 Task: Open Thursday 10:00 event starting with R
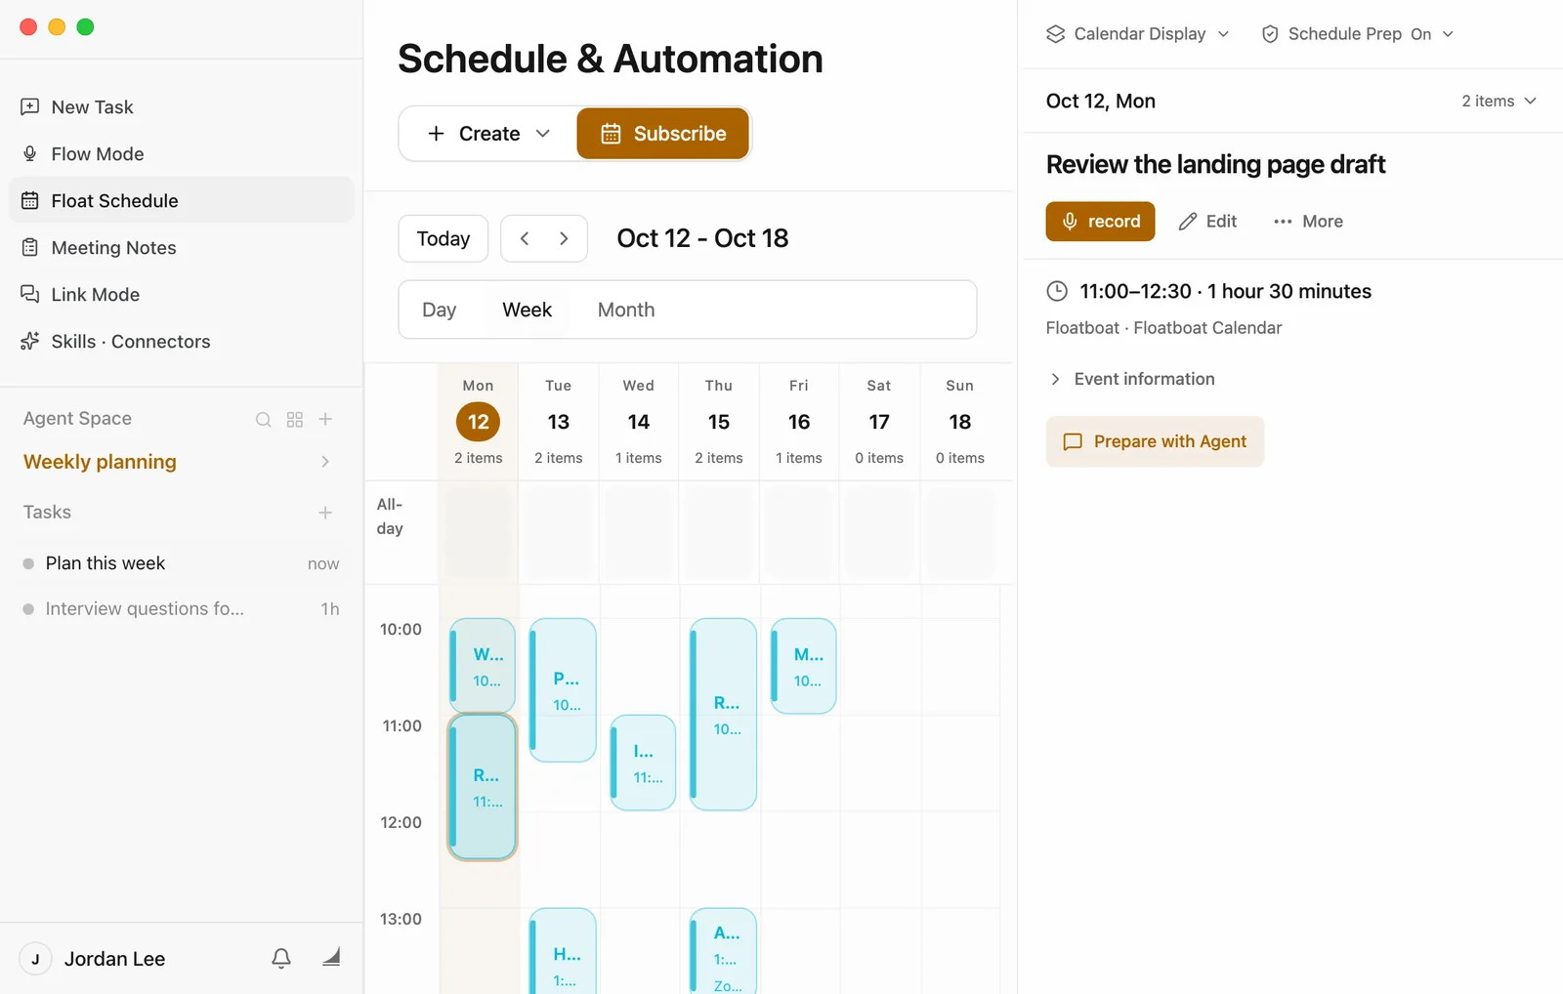(723, 715)
